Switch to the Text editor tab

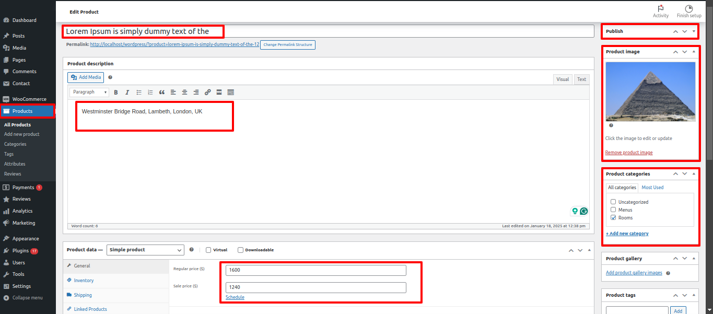[x=581, y=79]
